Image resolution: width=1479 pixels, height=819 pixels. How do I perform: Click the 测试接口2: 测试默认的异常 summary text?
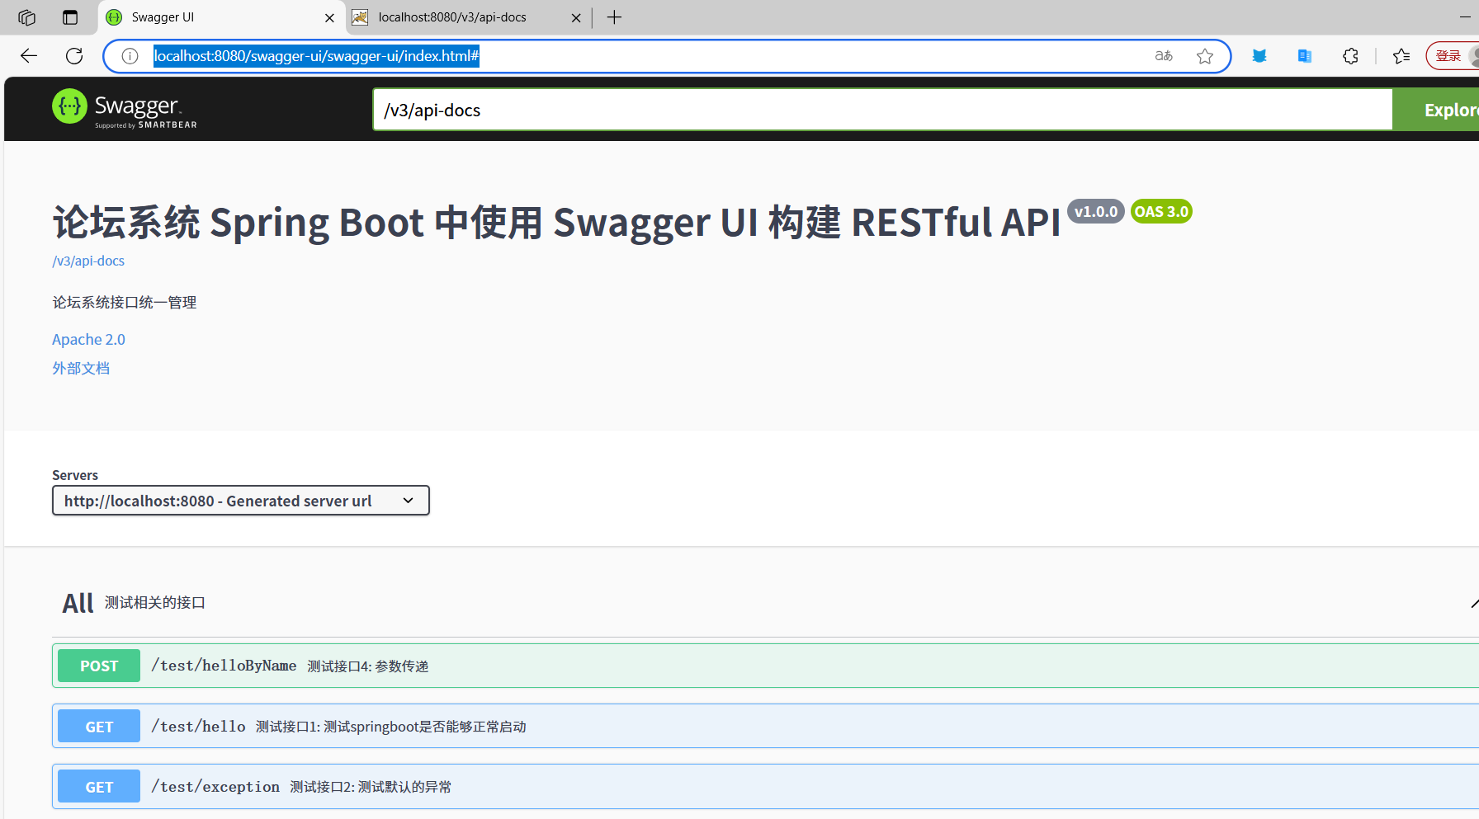pos(371,787)
